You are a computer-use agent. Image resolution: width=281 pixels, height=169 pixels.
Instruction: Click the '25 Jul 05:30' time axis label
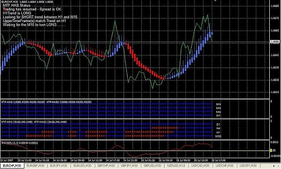pyautogui.click(x=165, y=160)
